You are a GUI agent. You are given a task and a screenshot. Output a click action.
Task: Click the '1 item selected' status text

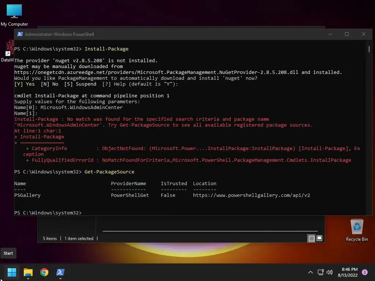pyautogui.click(x=79, y=239)
